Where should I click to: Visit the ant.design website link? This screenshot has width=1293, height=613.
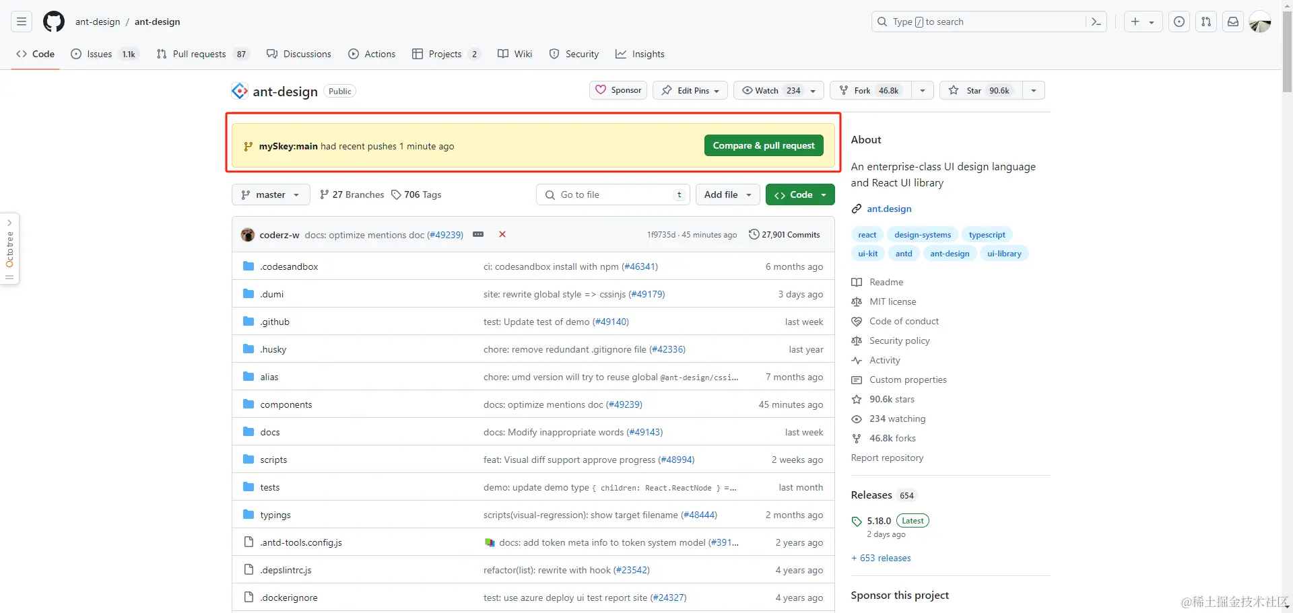[x=889, y=209]
